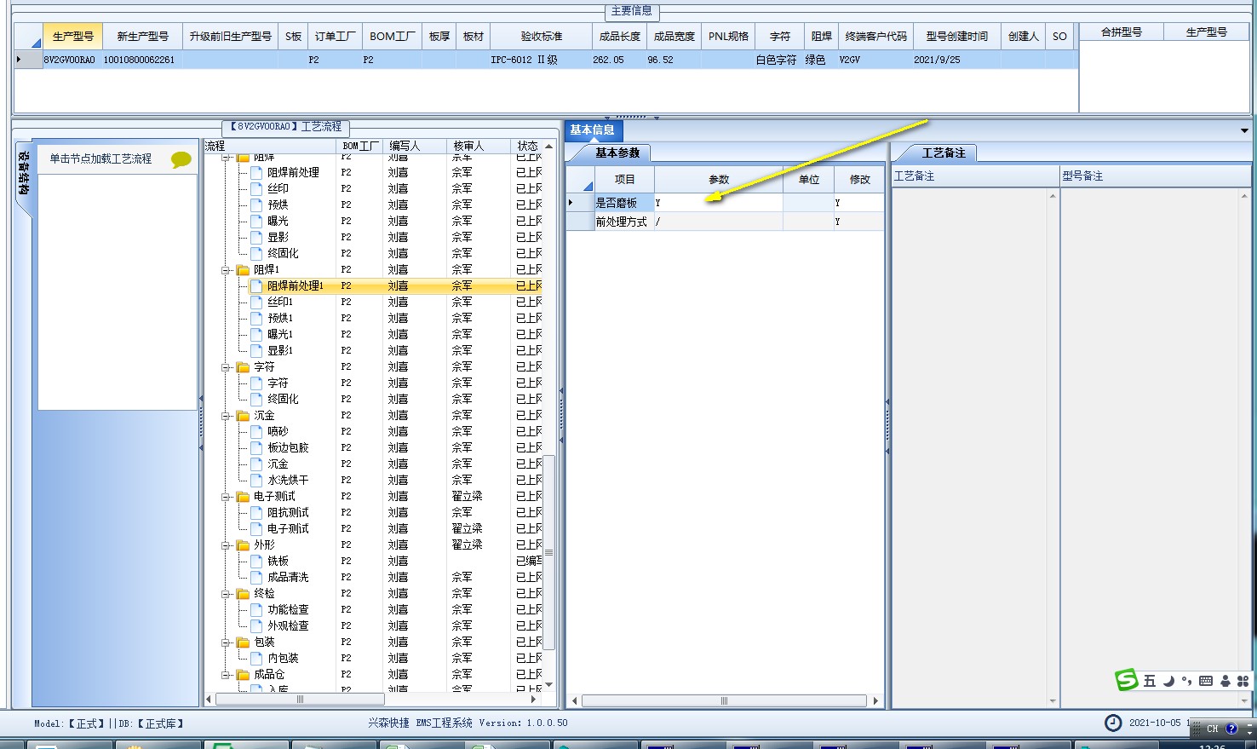
Task: Click the document icon for 外观检查
Action: pos(256,625)
